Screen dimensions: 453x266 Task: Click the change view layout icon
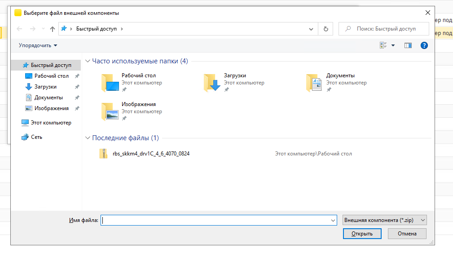pos(383,45)
